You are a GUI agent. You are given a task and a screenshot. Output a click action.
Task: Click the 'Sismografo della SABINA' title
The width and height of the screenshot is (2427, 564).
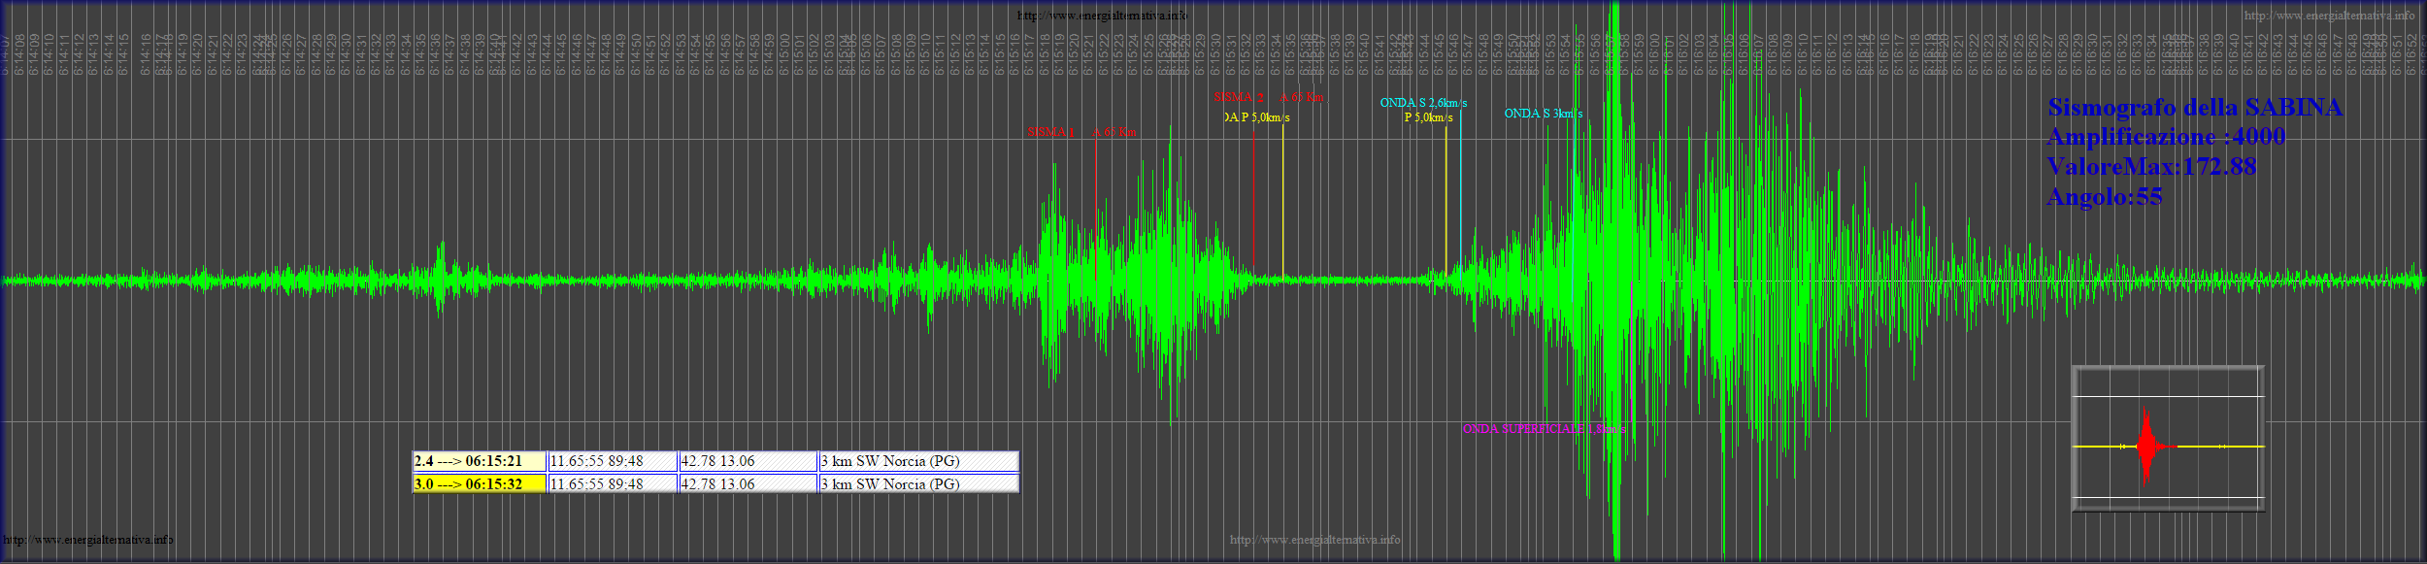click(x=2195, y=108)
